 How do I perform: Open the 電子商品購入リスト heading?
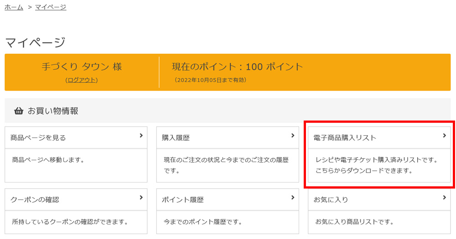tap(345, 137)
